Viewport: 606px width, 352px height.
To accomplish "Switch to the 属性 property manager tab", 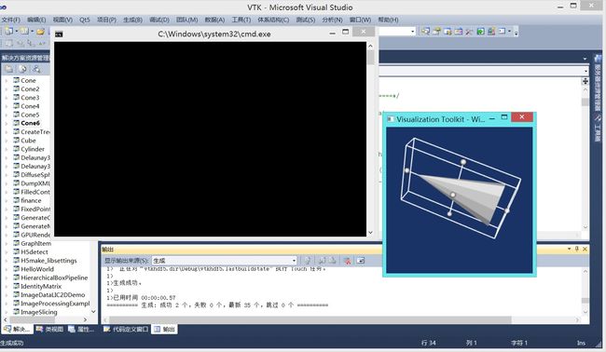I will pos(81,330).
